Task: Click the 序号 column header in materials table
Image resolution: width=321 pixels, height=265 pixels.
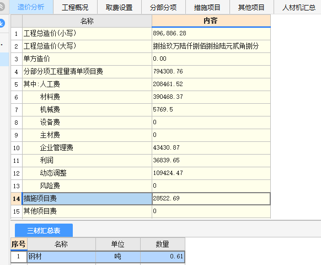Action: 19,245
